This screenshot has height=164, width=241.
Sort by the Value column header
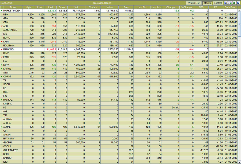[x=110, y=7]
